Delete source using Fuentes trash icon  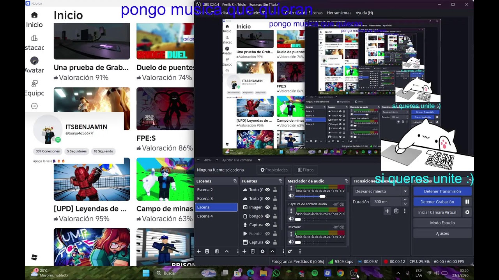pos(253,252)
